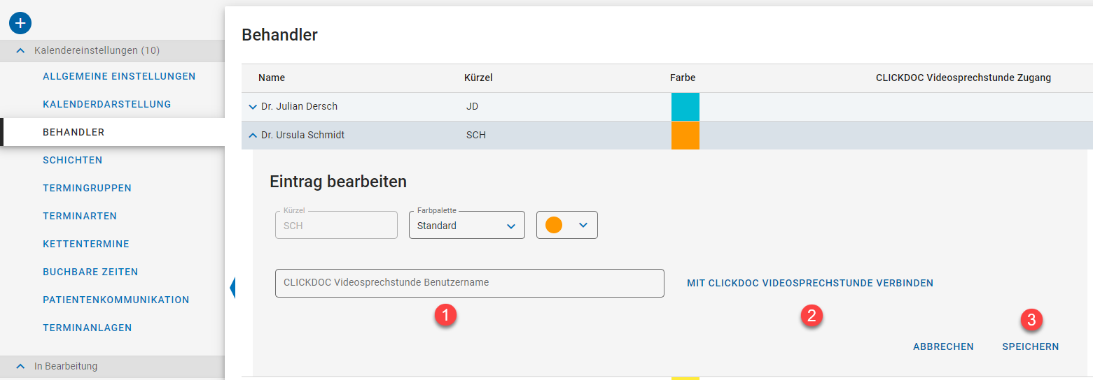Select Terminarten in sidebar
1093x380 pixels.
[79, 216]
